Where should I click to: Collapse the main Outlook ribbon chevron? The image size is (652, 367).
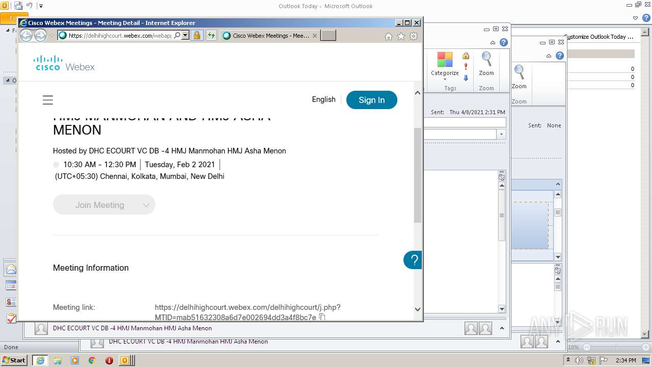635,18
